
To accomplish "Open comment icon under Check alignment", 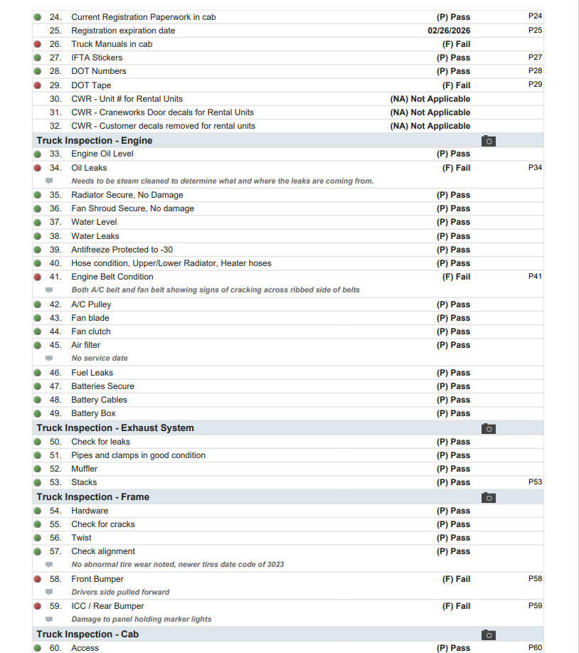I will coord(49,565).
